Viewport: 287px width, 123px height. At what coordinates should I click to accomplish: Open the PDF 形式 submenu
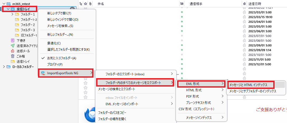[201, 96]
